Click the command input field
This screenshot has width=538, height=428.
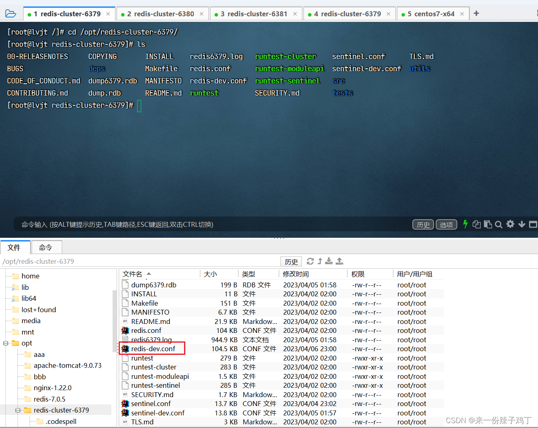[x=211, y=224]
